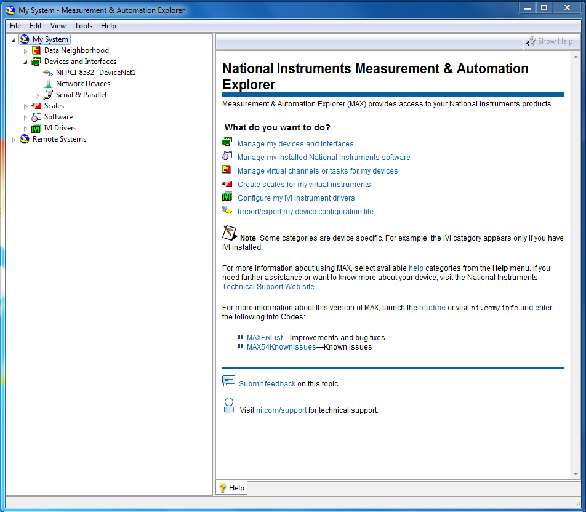The width and height of the screenshot is (586, 512).
Task: Select NI PCI-8532 "DeviceNet1" tree item
Action: click(x=97, y=73)
